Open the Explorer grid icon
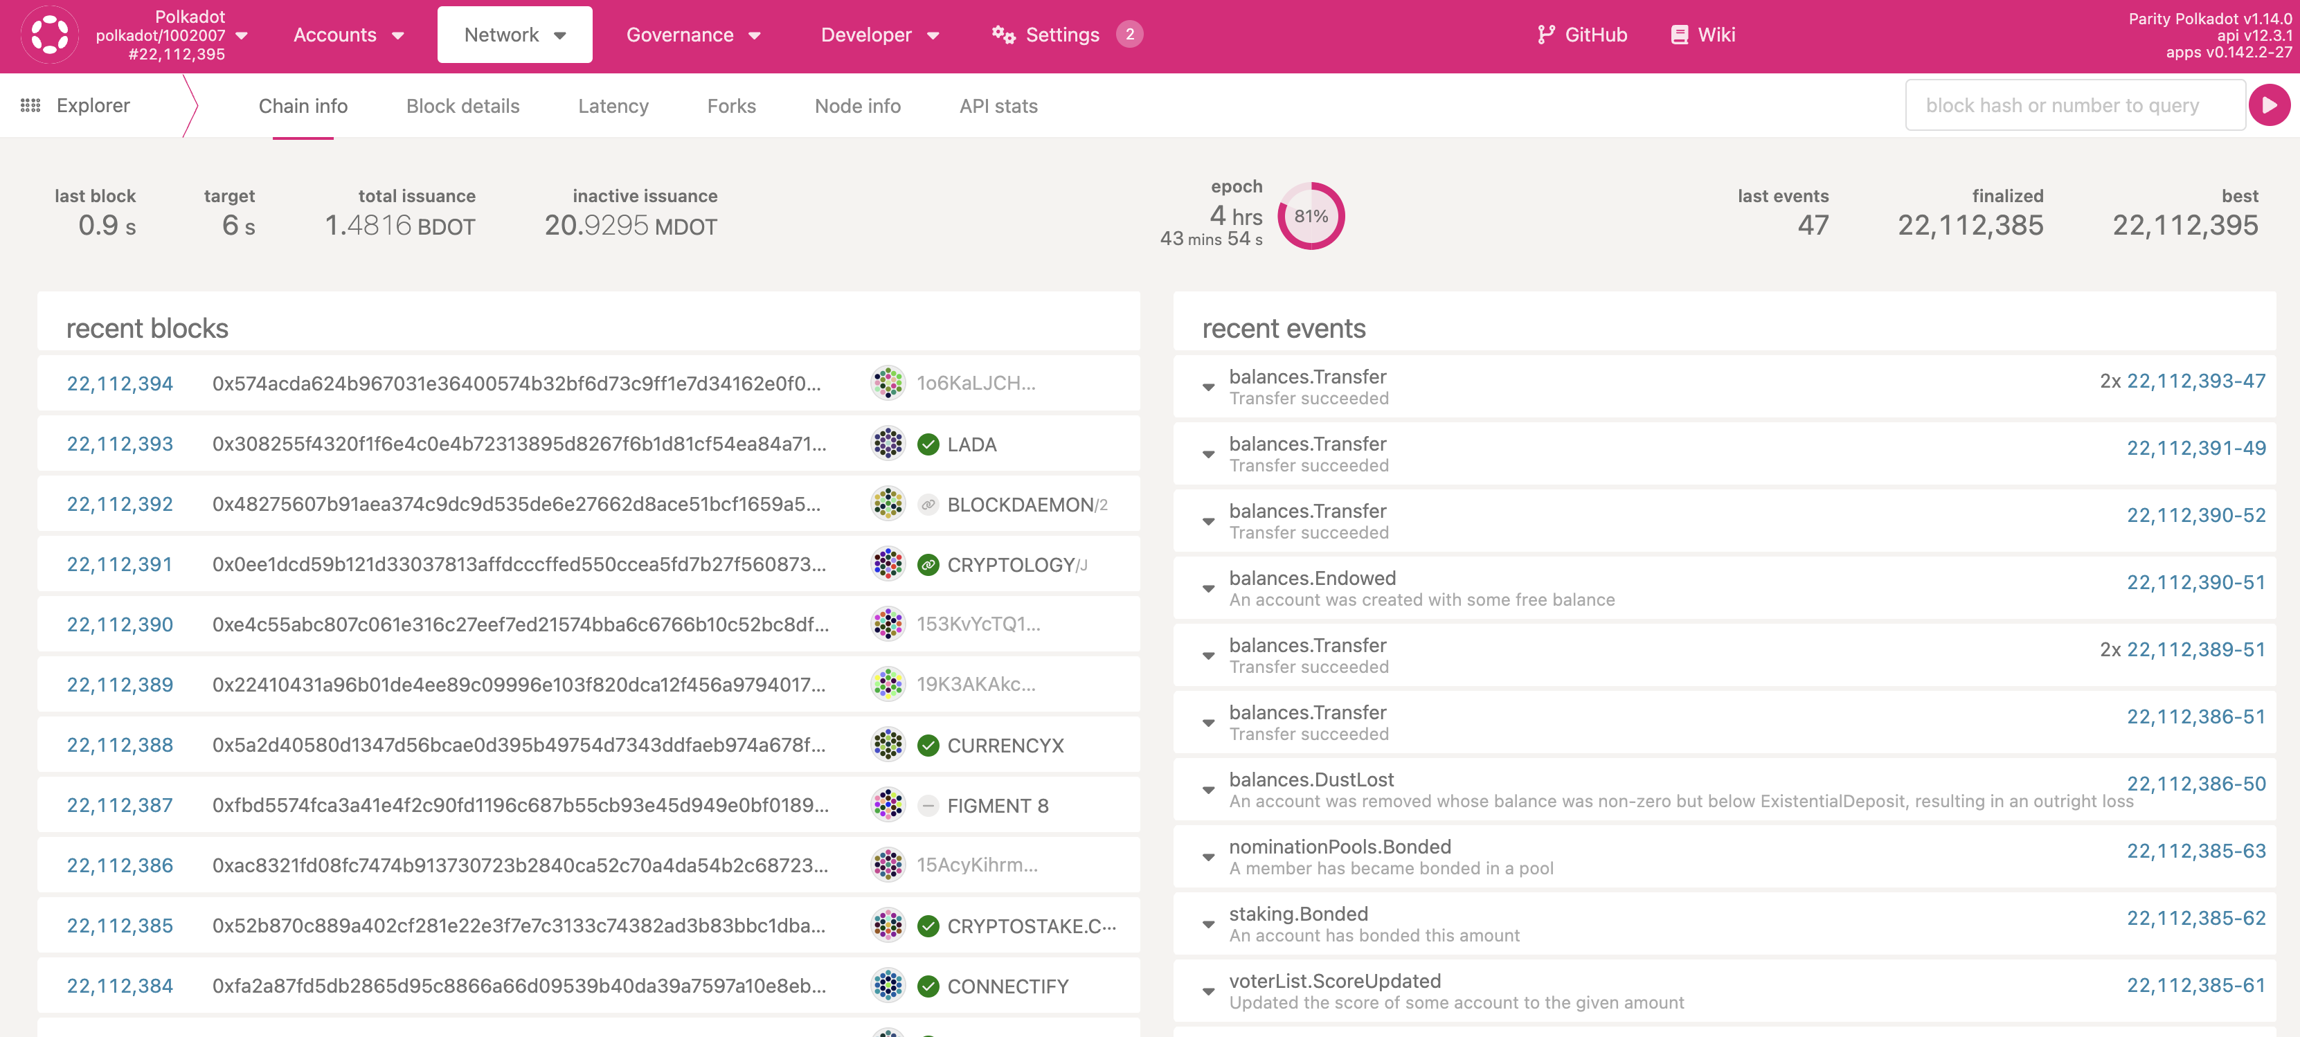The width and height of the screenshot is (2300, 1037). [30, 105]
